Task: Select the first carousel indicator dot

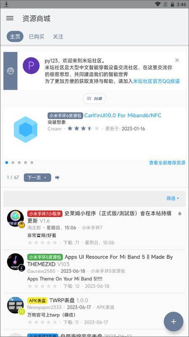Action: click(7, 163)
